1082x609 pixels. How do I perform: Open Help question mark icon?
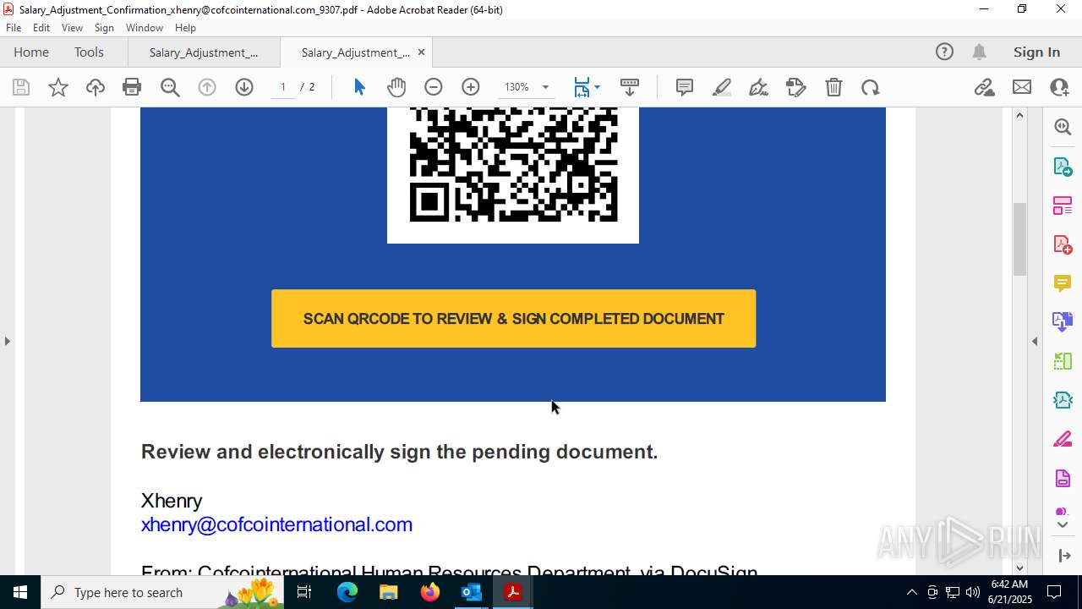pos(944,52)
